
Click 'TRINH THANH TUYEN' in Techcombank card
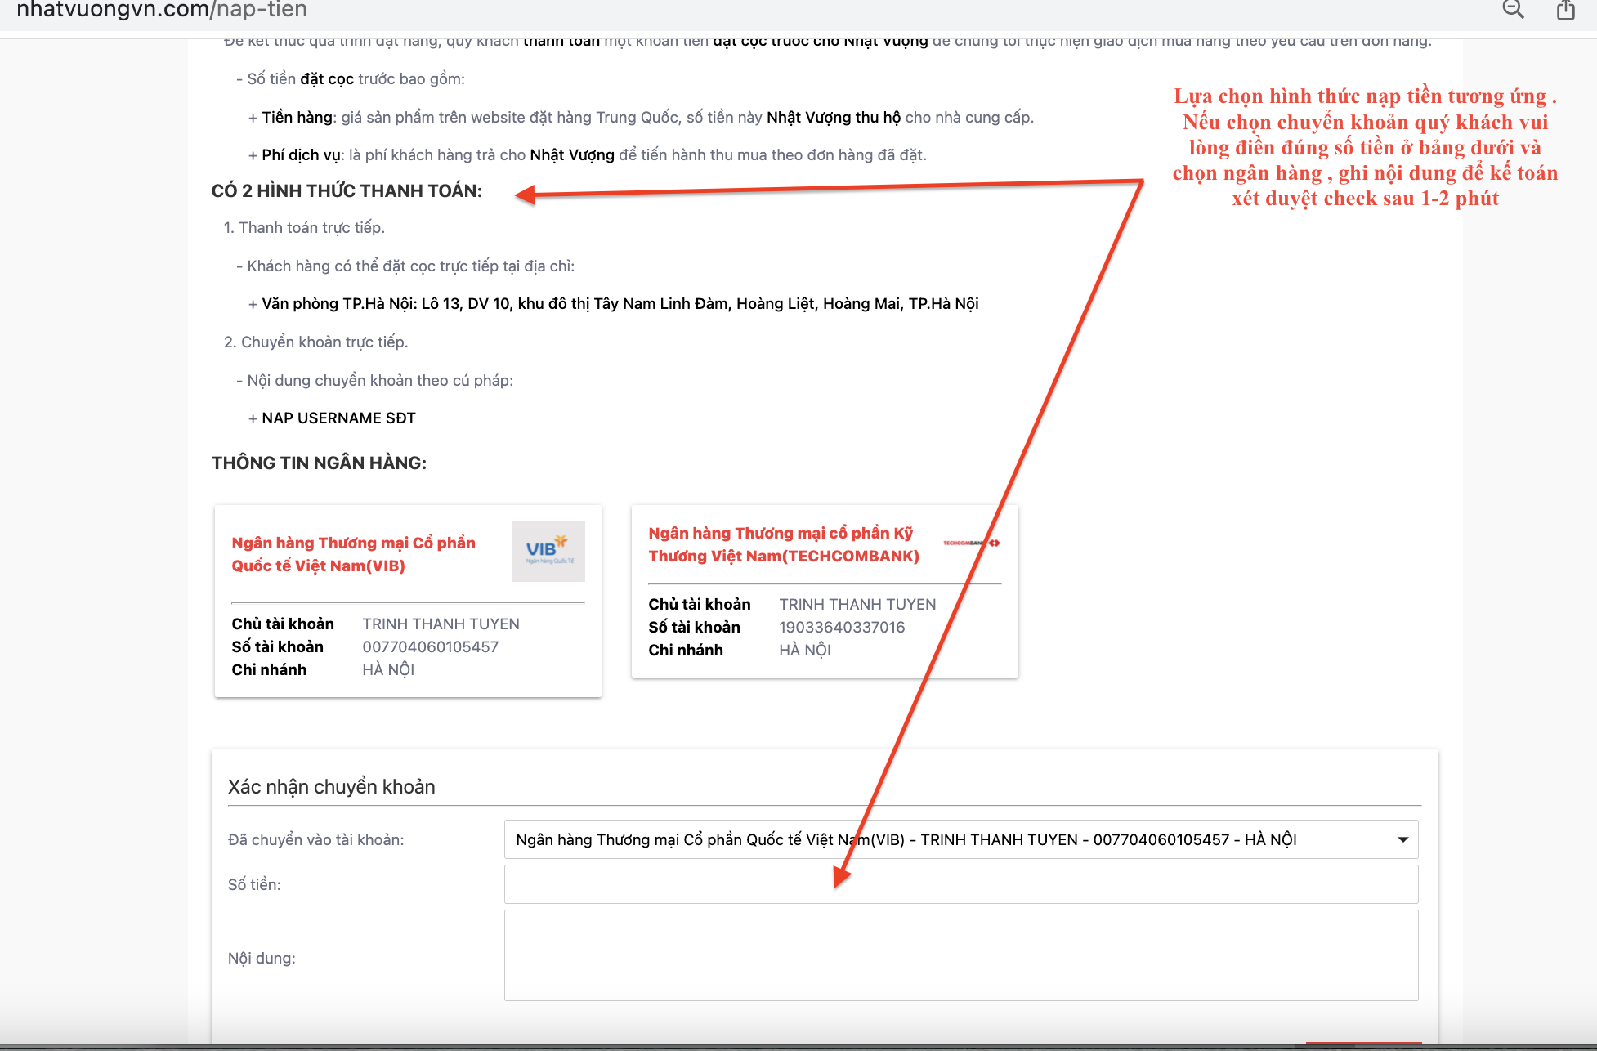coord(857,604)
